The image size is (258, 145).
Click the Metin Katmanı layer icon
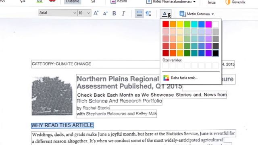(183, 14)
